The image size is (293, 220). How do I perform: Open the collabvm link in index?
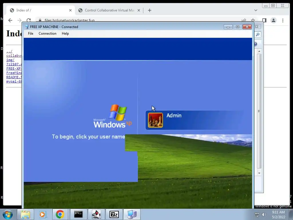point(14,56)
